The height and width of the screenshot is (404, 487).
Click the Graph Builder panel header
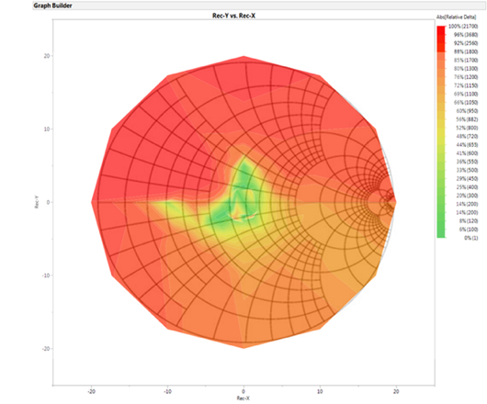(x=259, y=6)
